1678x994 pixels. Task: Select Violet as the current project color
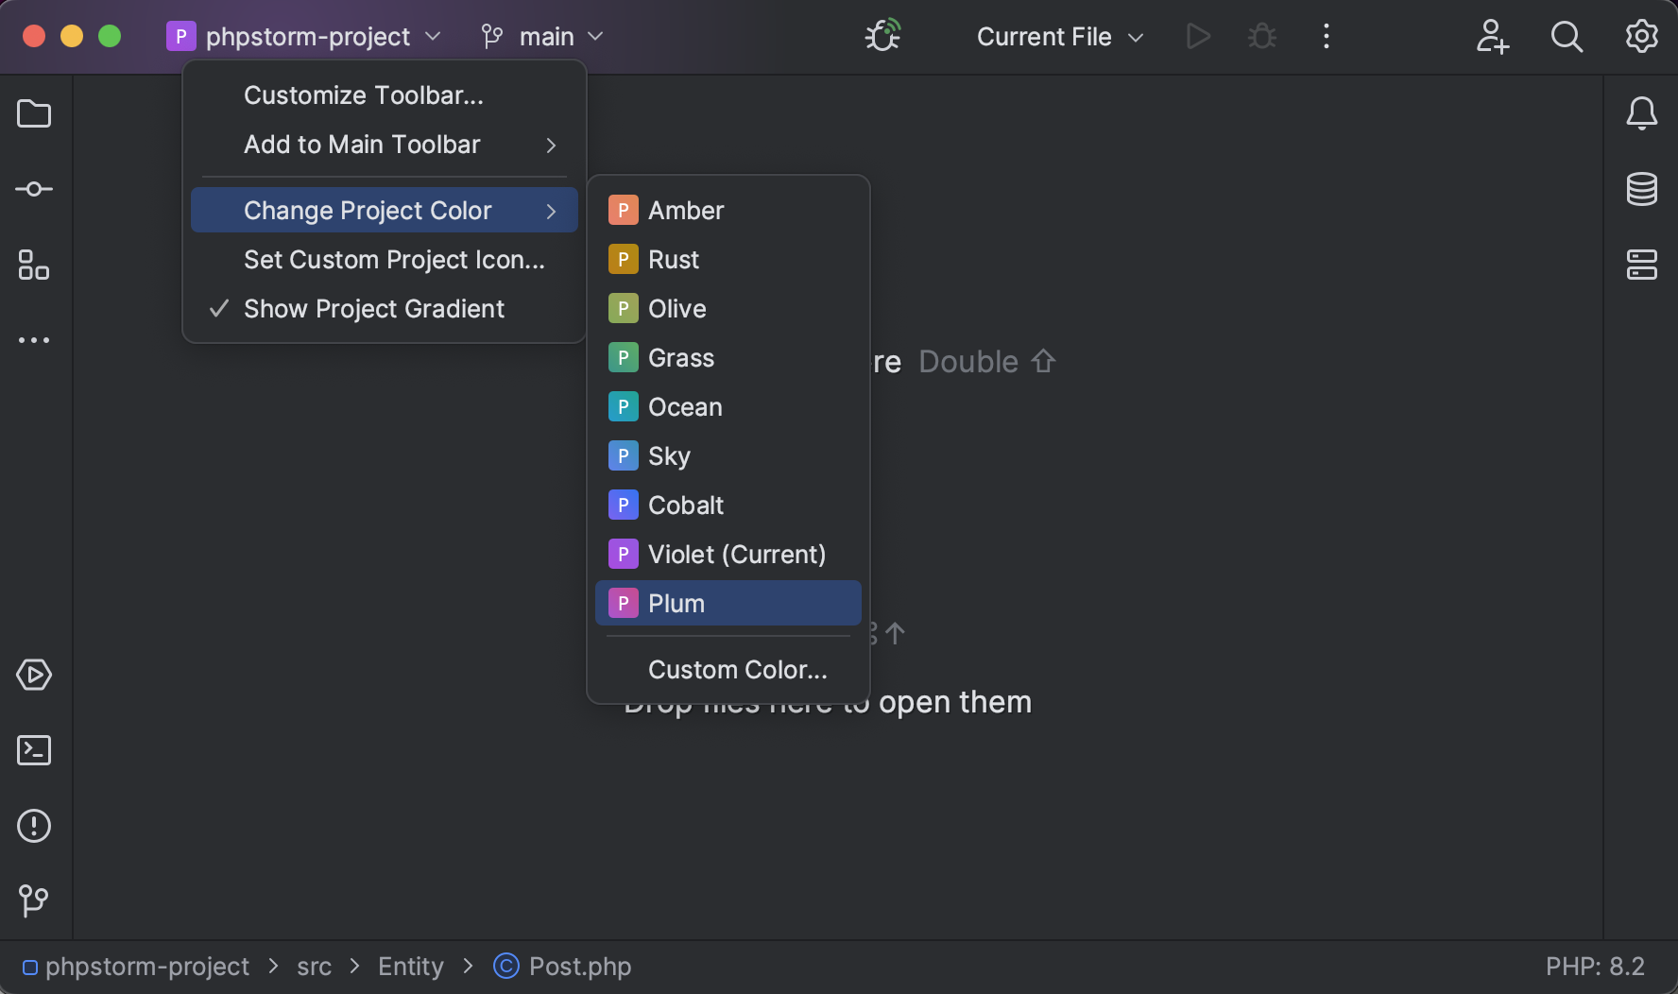736,554
